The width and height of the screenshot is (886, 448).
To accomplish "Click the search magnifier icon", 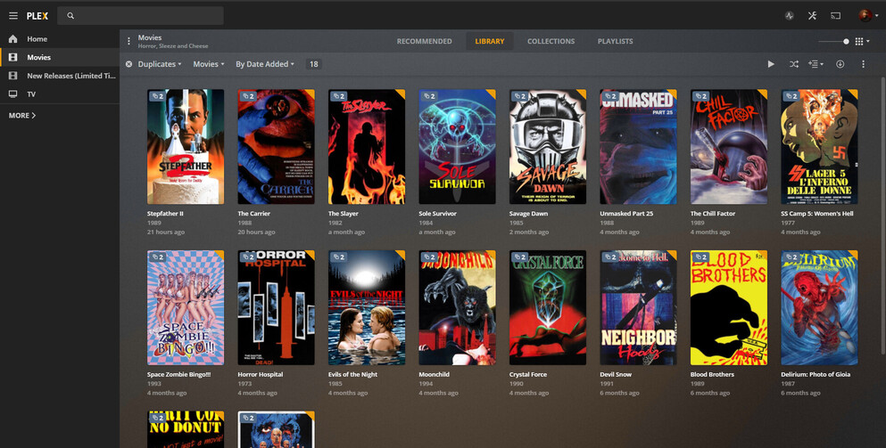I will point(70,16).
